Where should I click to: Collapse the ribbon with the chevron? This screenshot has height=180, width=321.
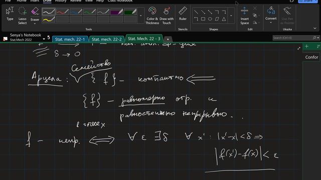tap(315, 28)
